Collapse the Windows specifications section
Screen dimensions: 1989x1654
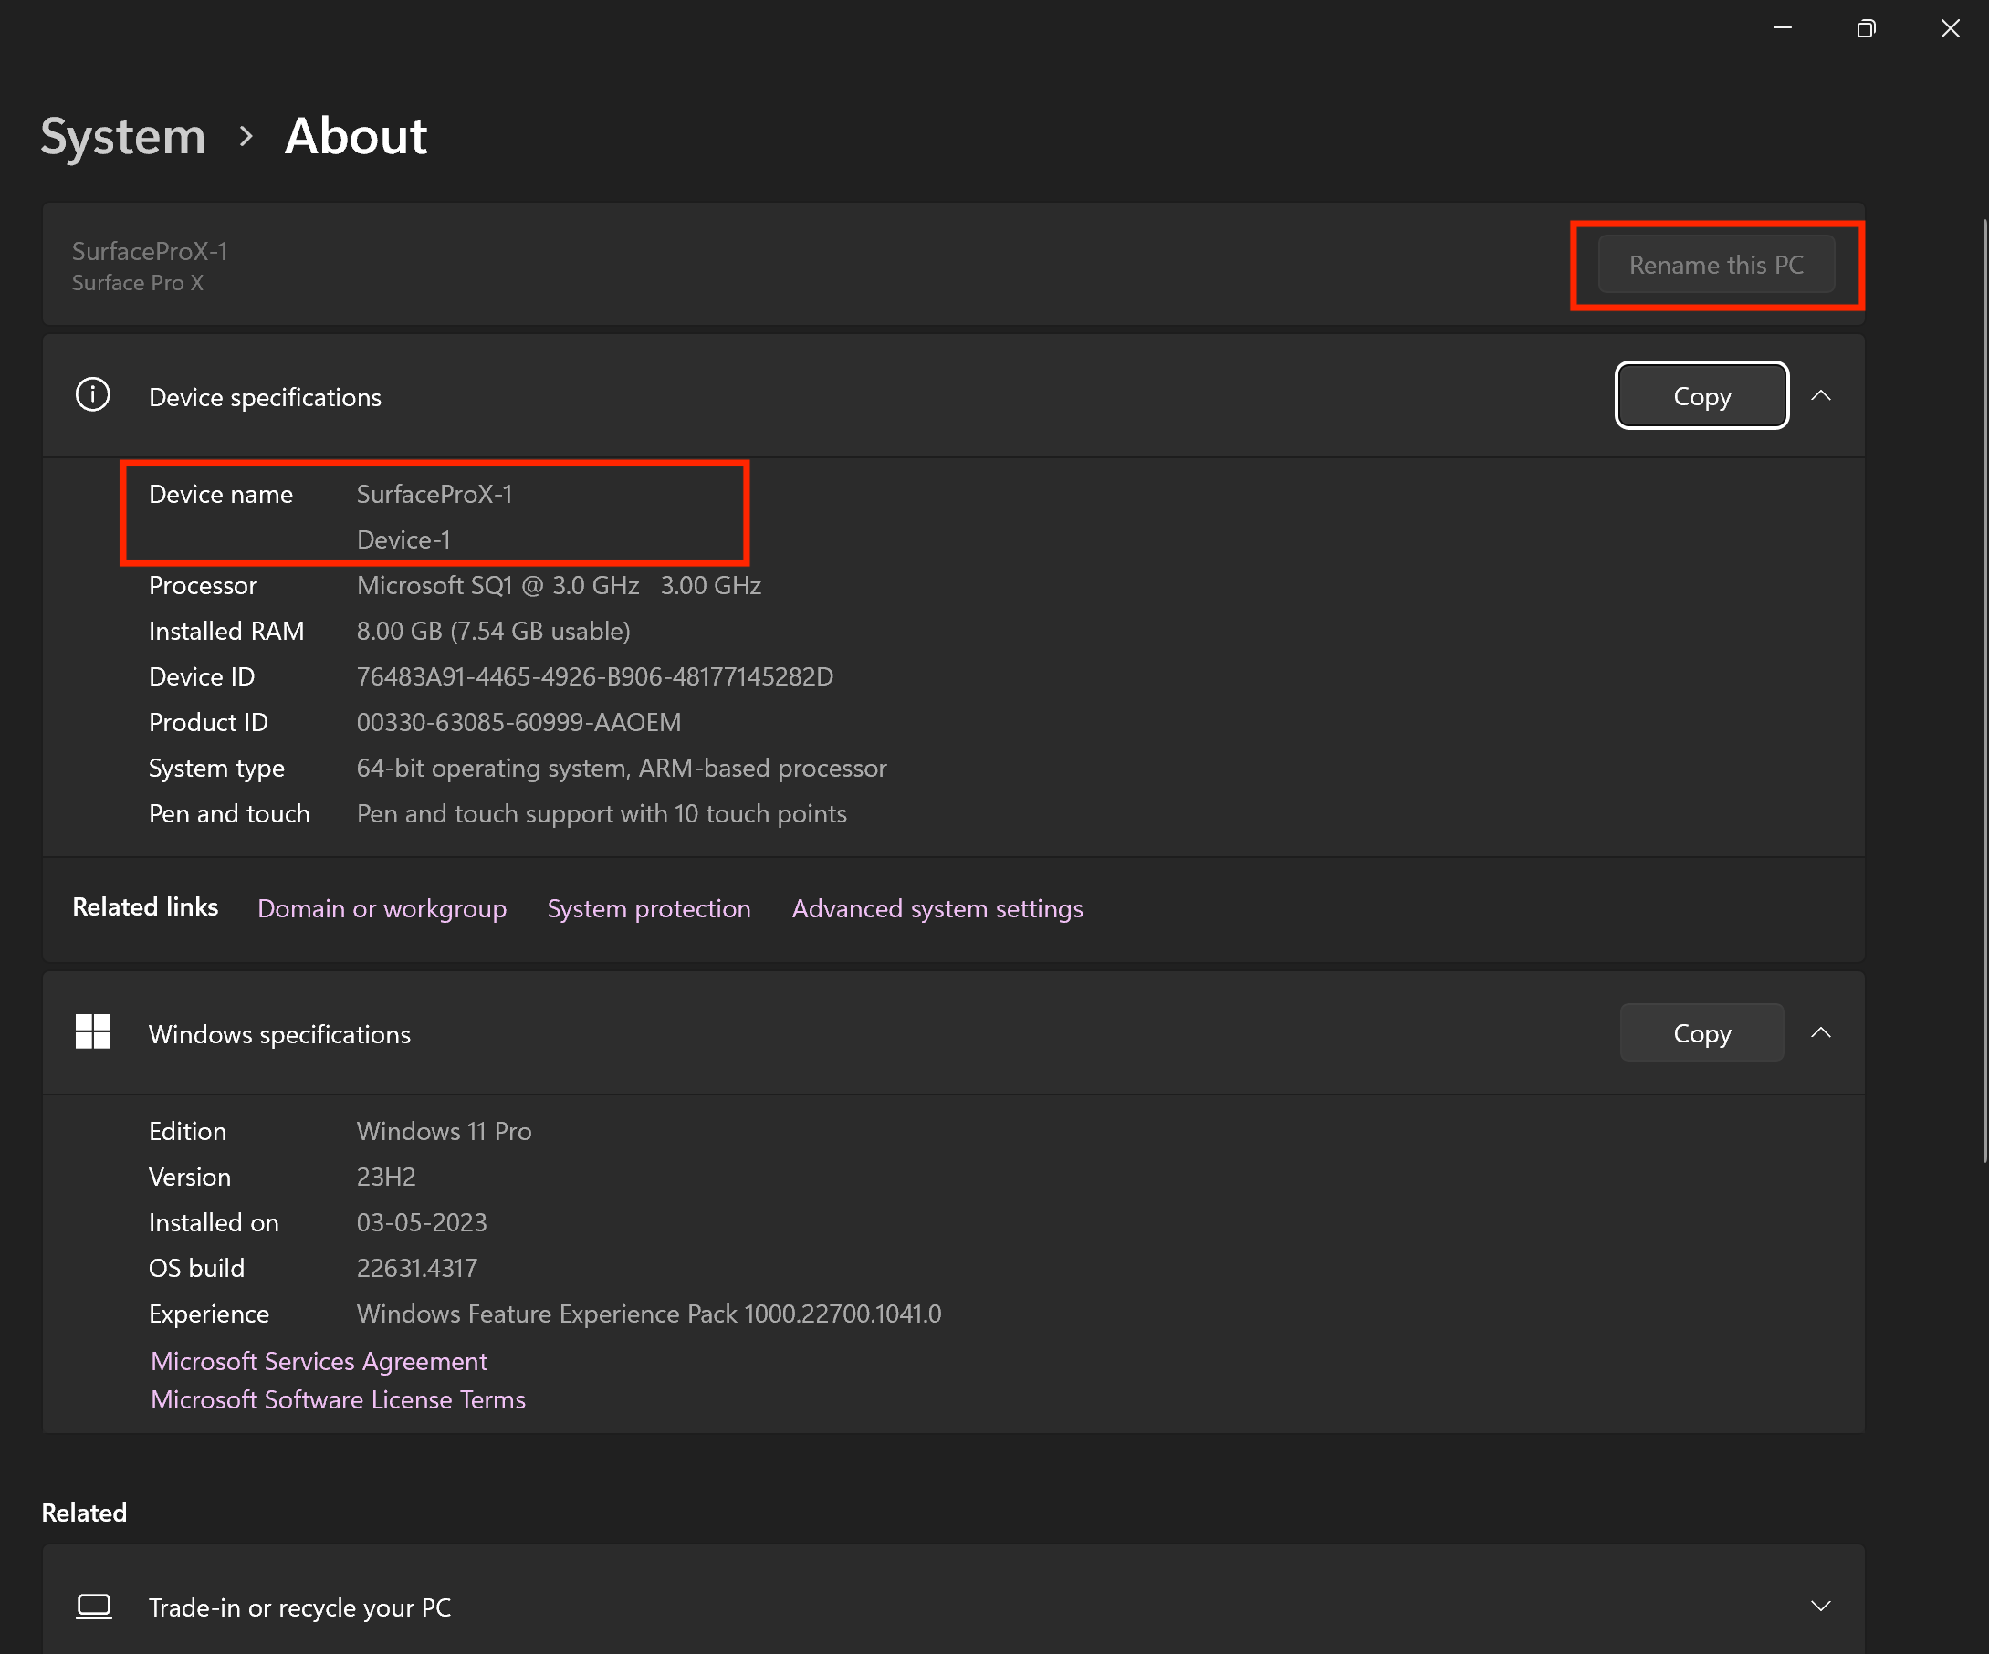point(1821,1032)
